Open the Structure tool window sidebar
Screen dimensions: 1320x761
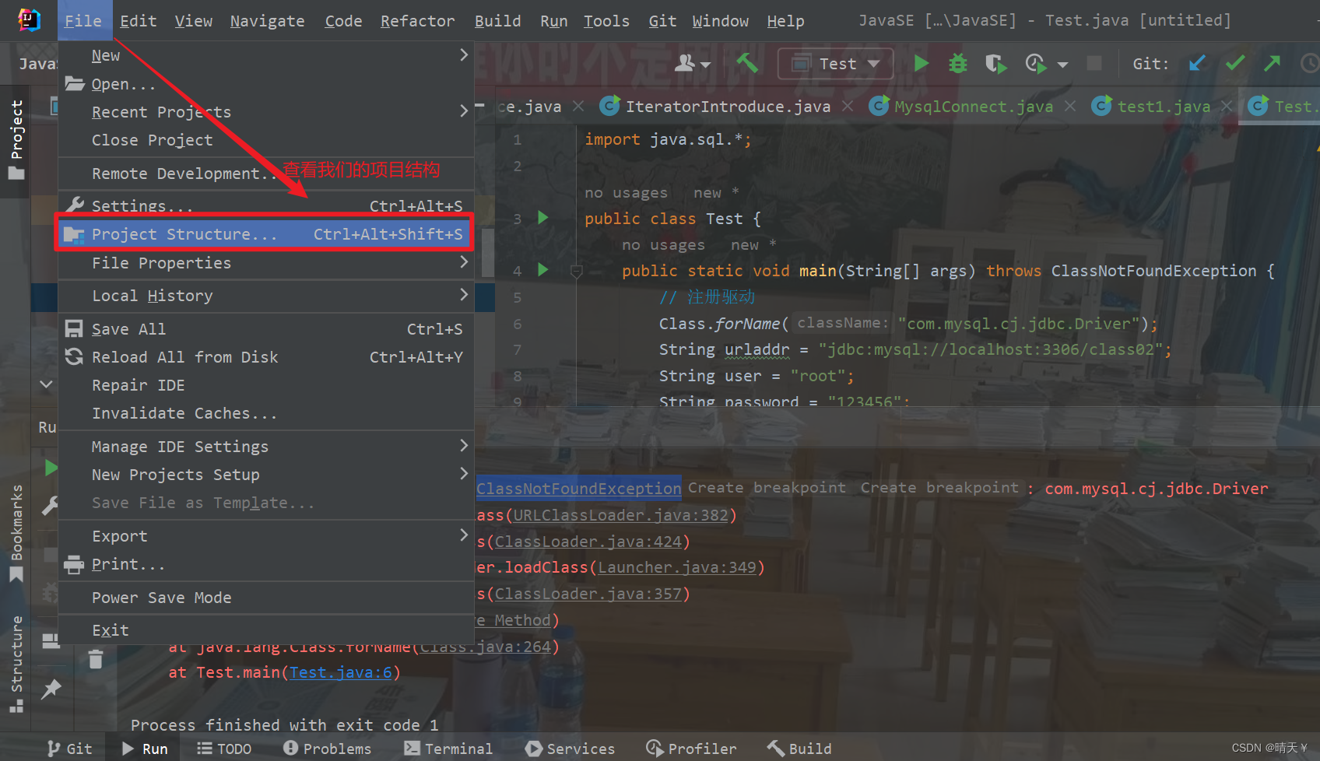[16, 664]
